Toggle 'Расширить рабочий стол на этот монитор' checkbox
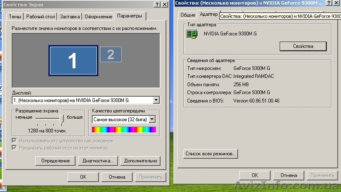The height and width of the screenshot is (192, 341). [14, 148]
